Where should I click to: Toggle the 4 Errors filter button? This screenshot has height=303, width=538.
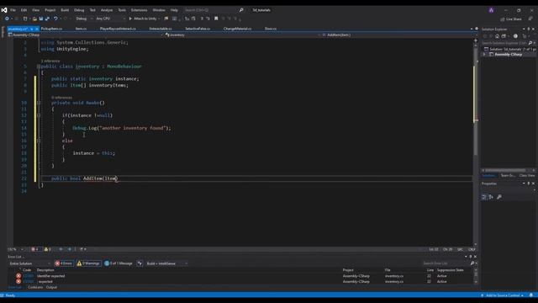click(x=64, y=263)
